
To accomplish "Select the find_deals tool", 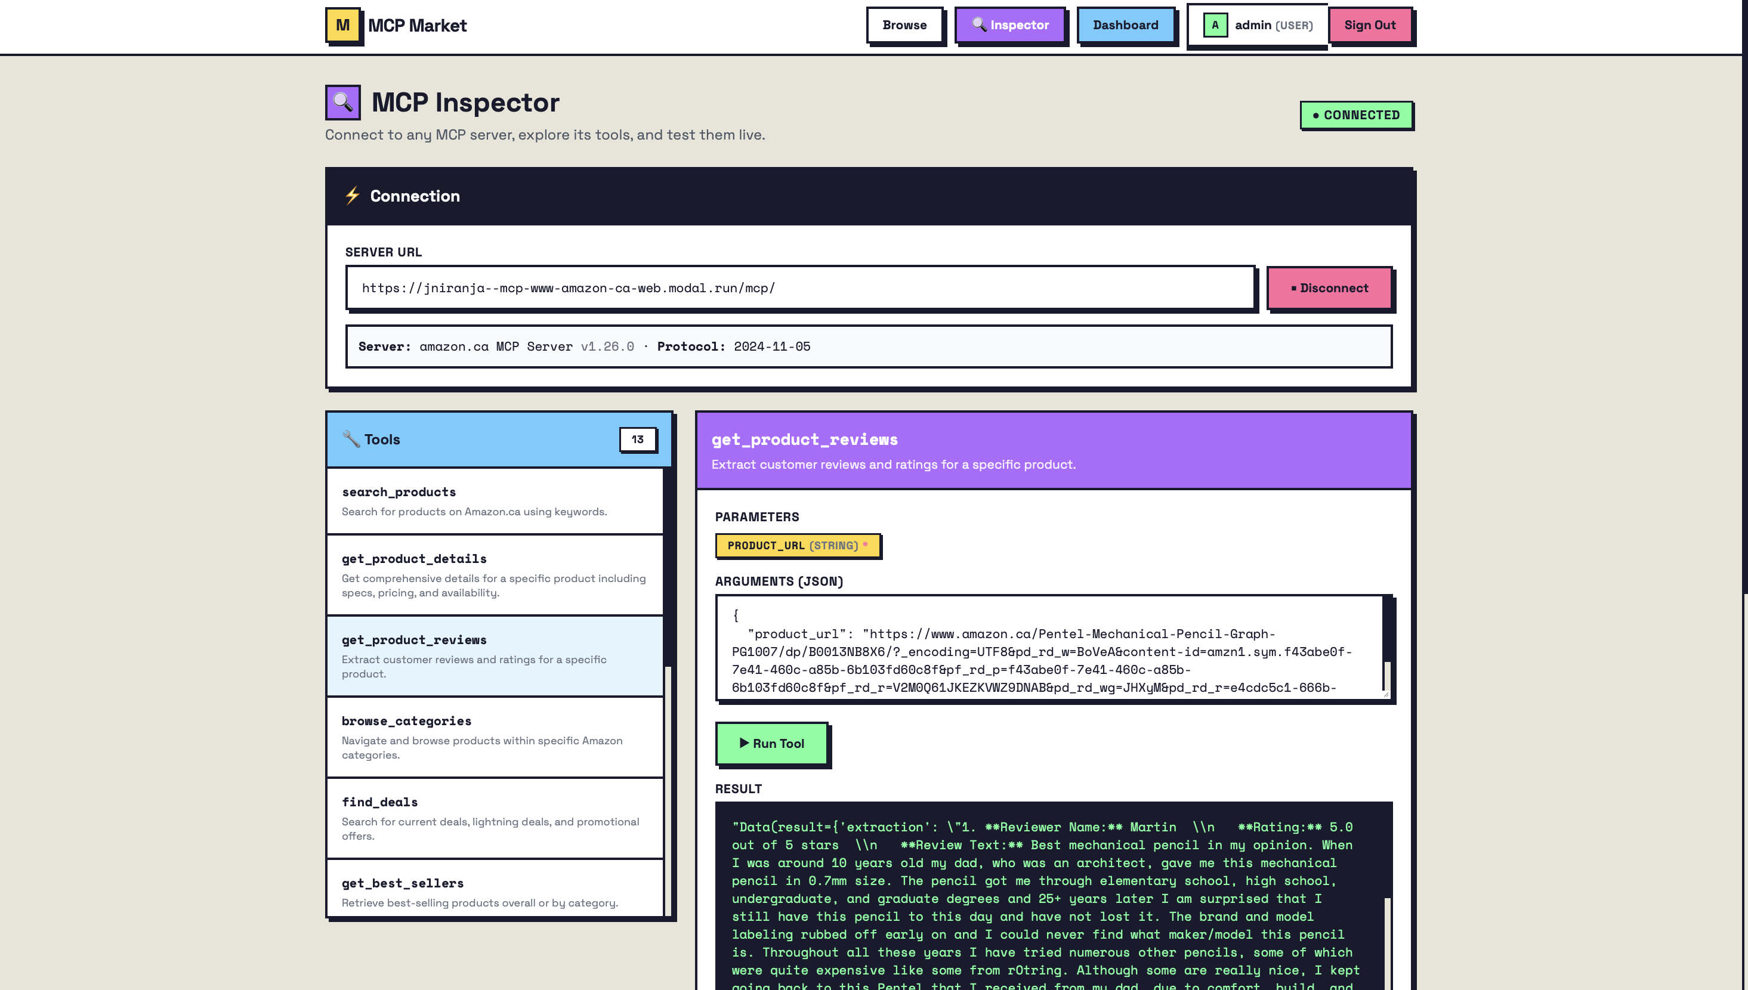I will click(x=495, y=818).
